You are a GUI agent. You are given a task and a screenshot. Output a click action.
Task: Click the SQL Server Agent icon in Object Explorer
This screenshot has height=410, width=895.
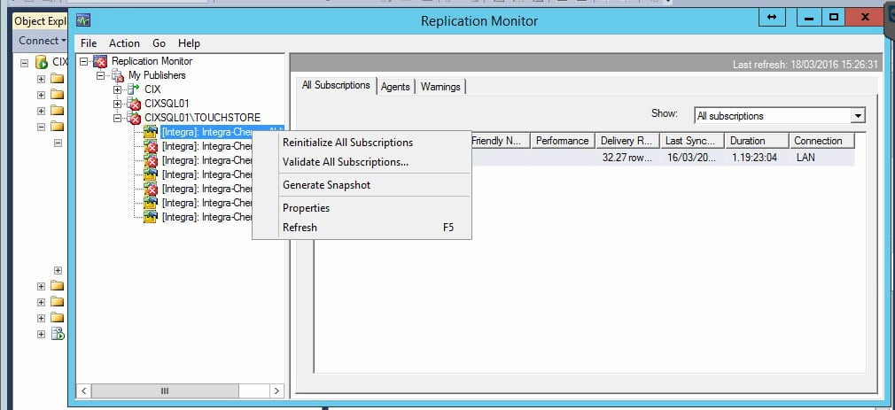pos(58,334)
